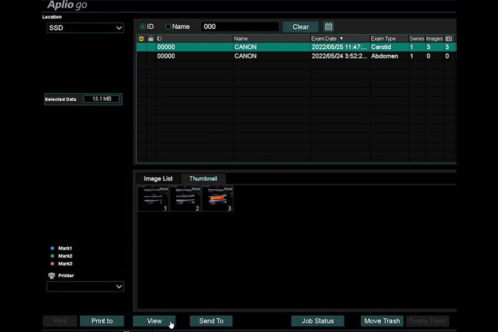Click the 2022/05/24 exam date cell

pos(339,56)
